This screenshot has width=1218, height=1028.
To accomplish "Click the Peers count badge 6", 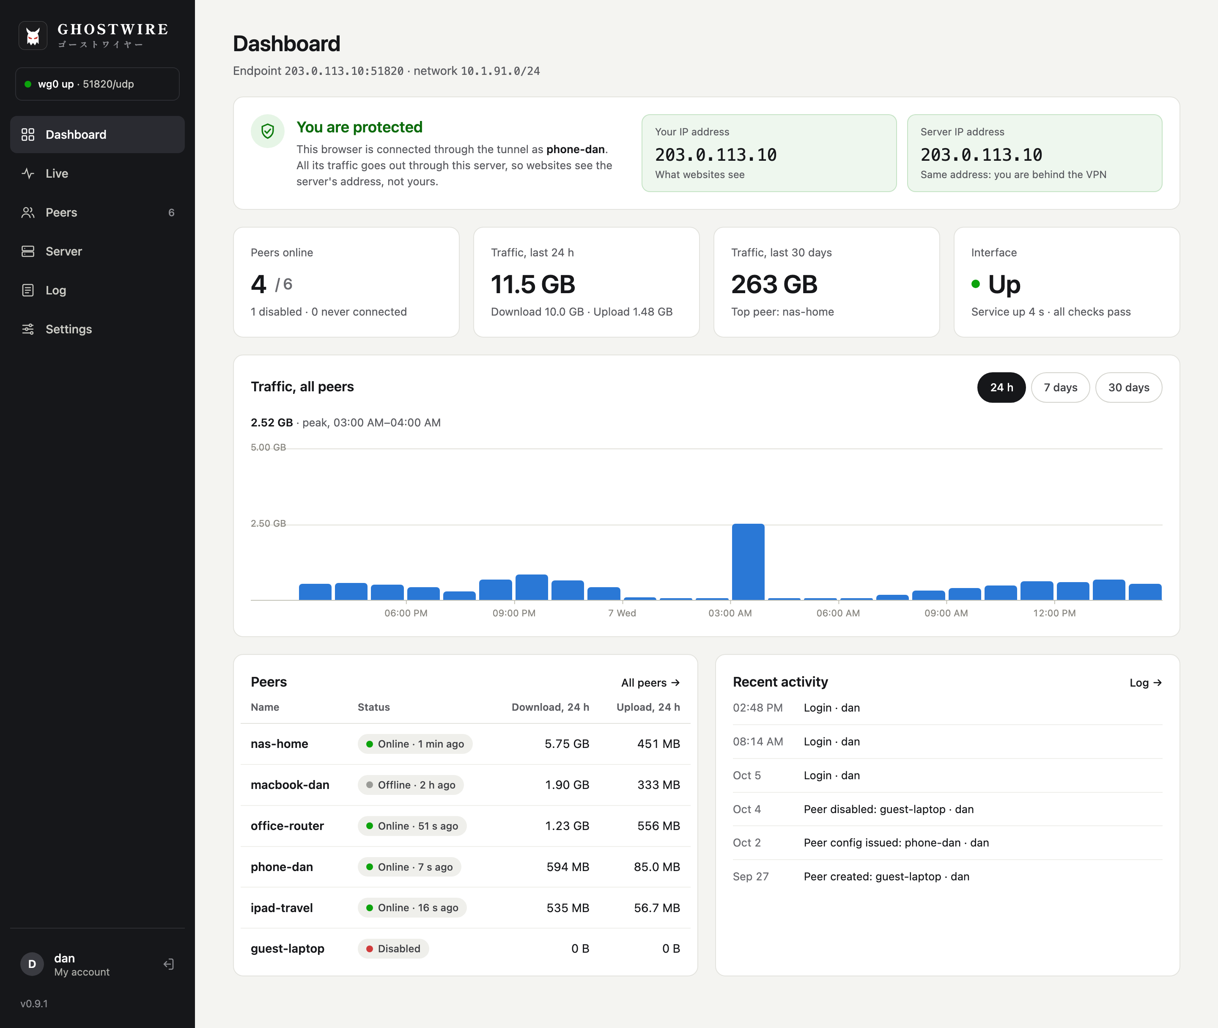I will pos(171,213).
